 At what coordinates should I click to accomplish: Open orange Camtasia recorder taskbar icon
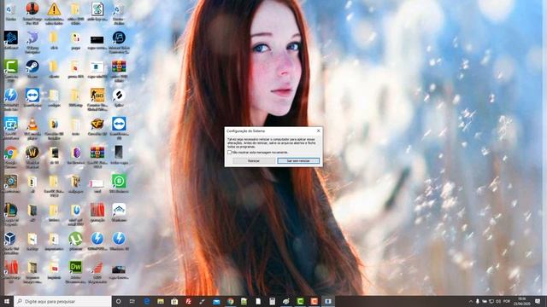(x=314, y=301)
